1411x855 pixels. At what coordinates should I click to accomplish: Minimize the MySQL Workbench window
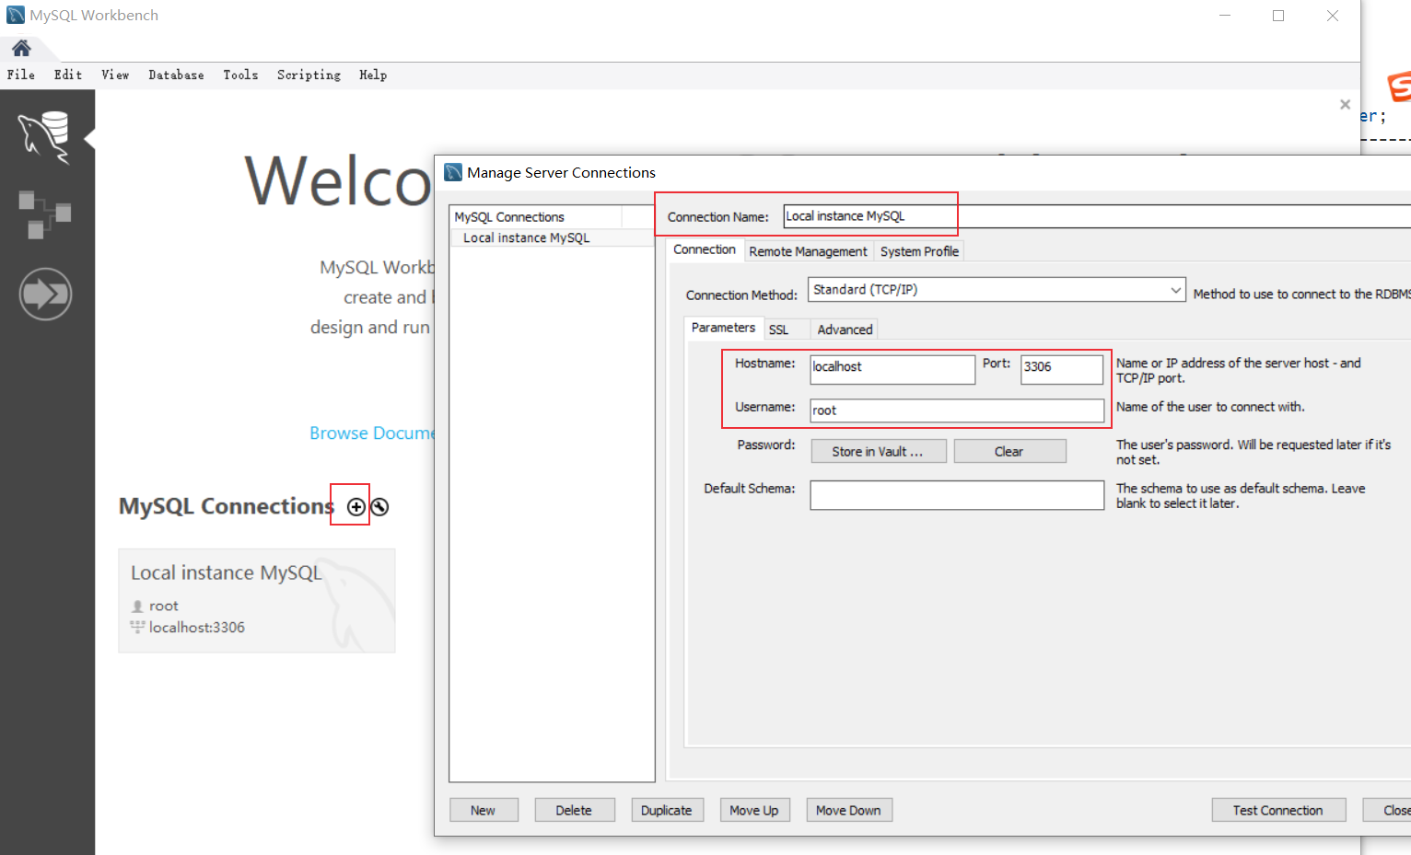tap(1225, 16)
